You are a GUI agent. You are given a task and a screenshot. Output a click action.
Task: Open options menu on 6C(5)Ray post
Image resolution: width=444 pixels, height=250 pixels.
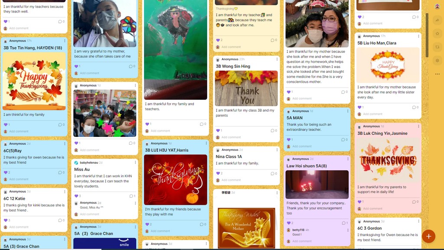click(x=65, y=144)
